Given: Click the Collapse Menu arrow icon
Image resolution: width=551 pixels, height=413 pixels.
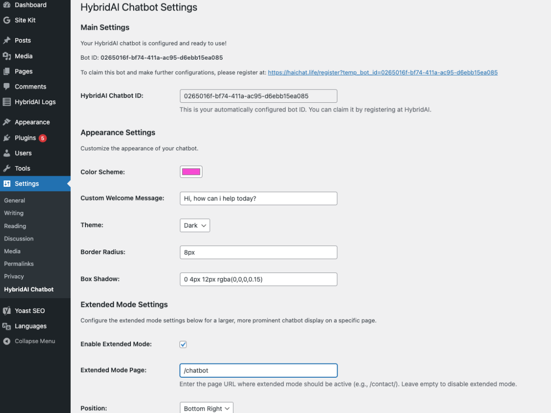Looking at the screenshot, I should pyautogui.click(x=7, y=341).
